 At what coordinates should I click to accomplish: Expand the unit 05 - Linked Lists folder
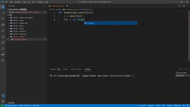pos(20,23)
